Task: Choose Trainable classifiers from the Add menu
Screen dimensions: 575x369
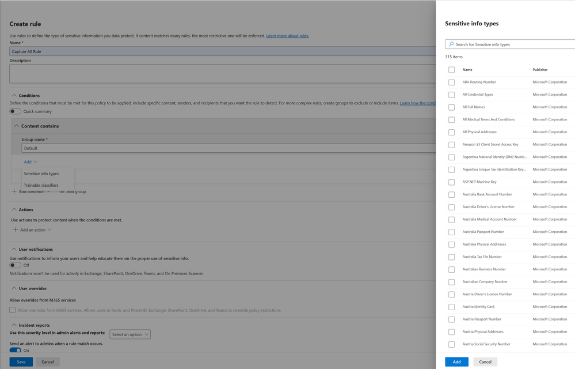Action: tap(41, 185)
